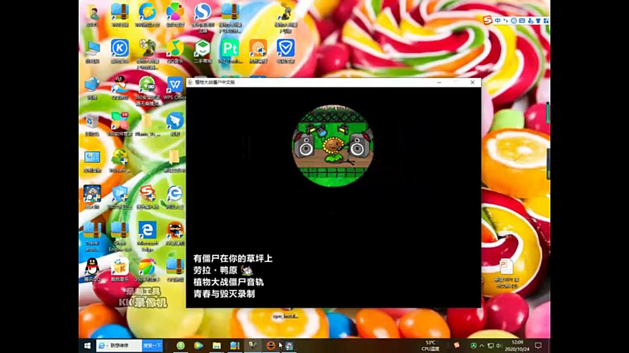Screen dimensions: 629x353
Task: Click the sunflower music video circle
Action: coord(333,146)
